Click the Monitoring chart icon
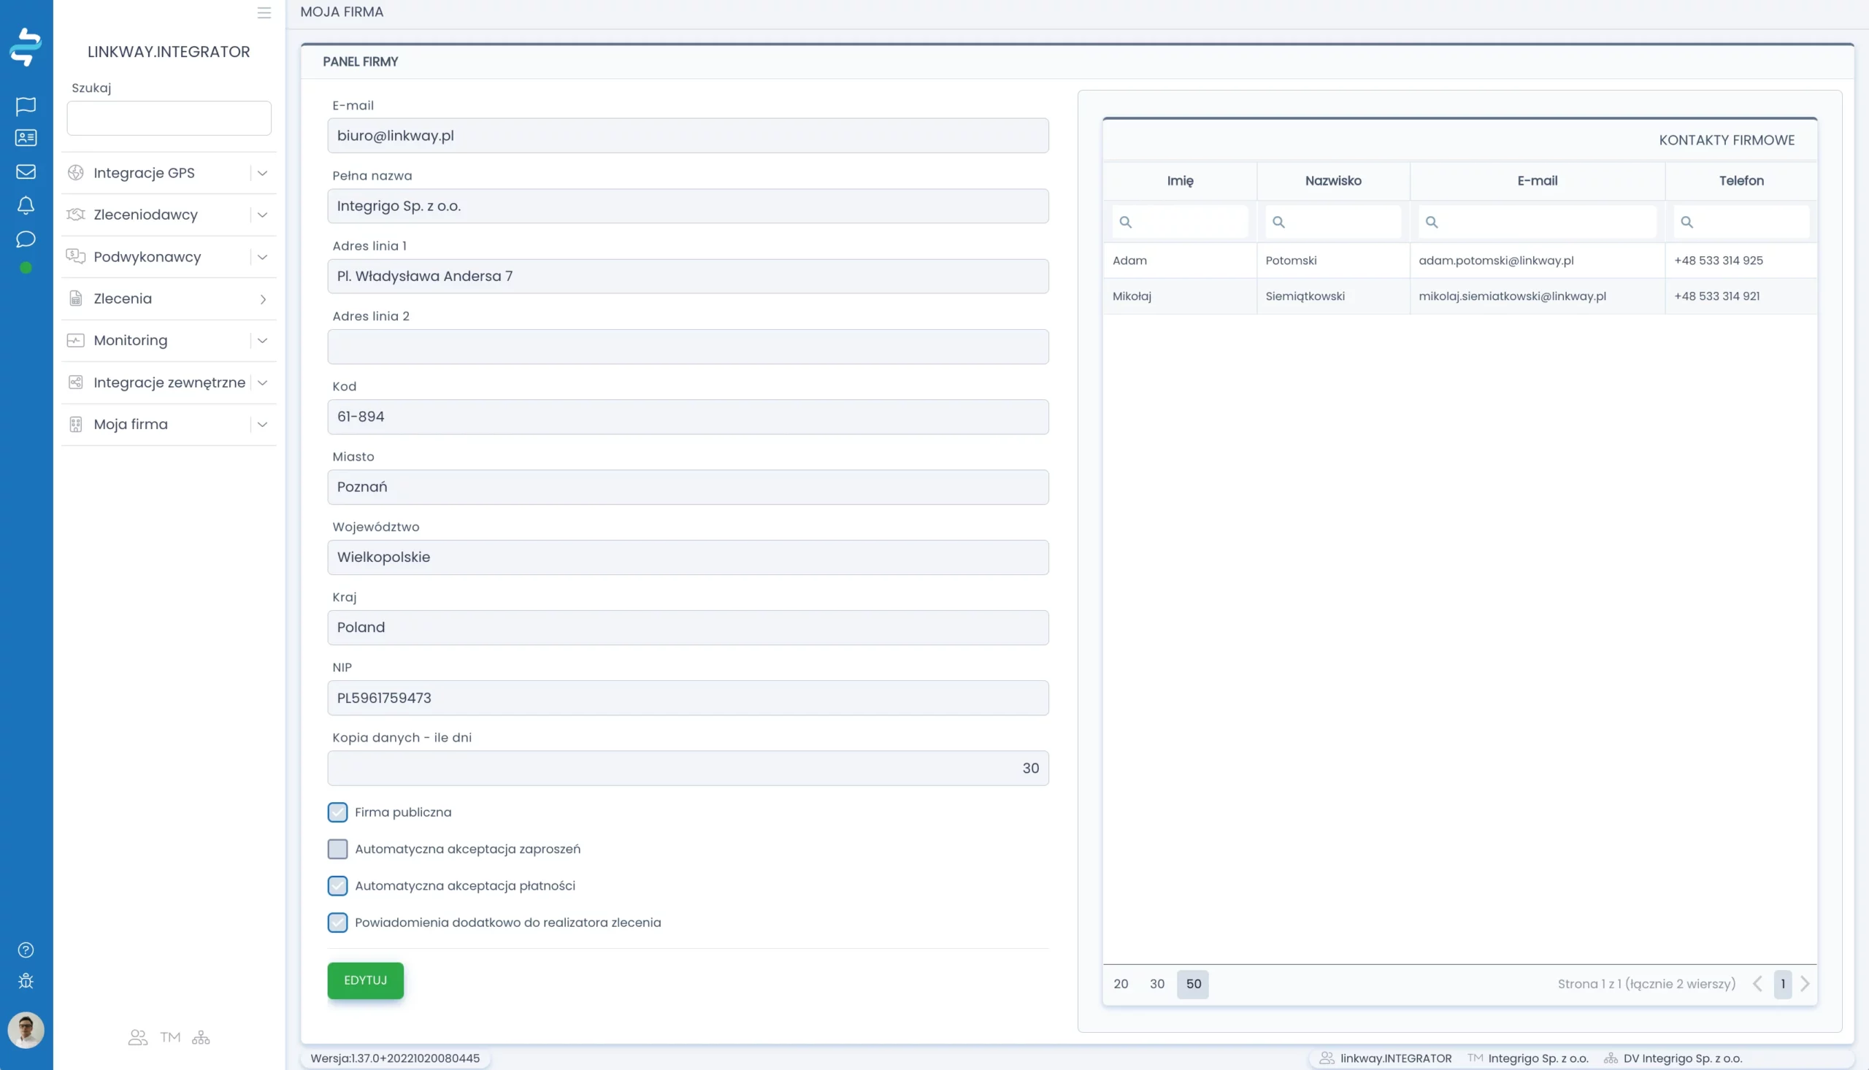Viewport: 1869px width, 1070px height. click(x=76, y=340)
